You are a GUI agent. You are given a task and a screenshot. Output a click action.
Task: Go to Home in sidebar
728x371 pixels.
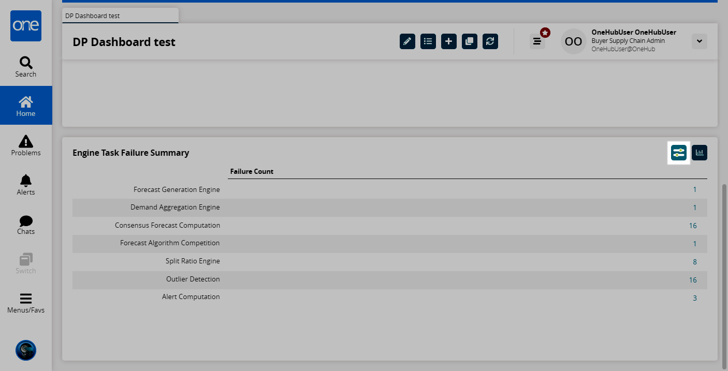[26, 106]
